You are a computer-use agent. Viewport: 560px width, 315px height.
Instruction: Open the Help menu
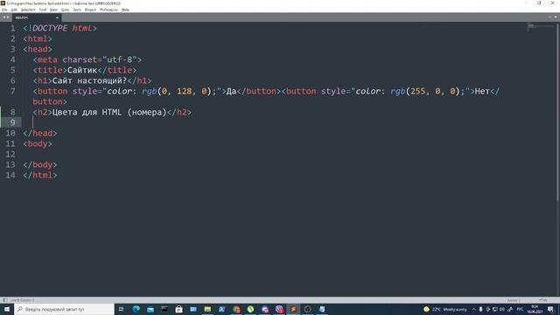(125, 10)
